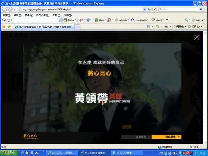The image size is (208, 156).
Task: Click the spell Check toolbar button
Action: pyautogui.click(x=157, y=20)
